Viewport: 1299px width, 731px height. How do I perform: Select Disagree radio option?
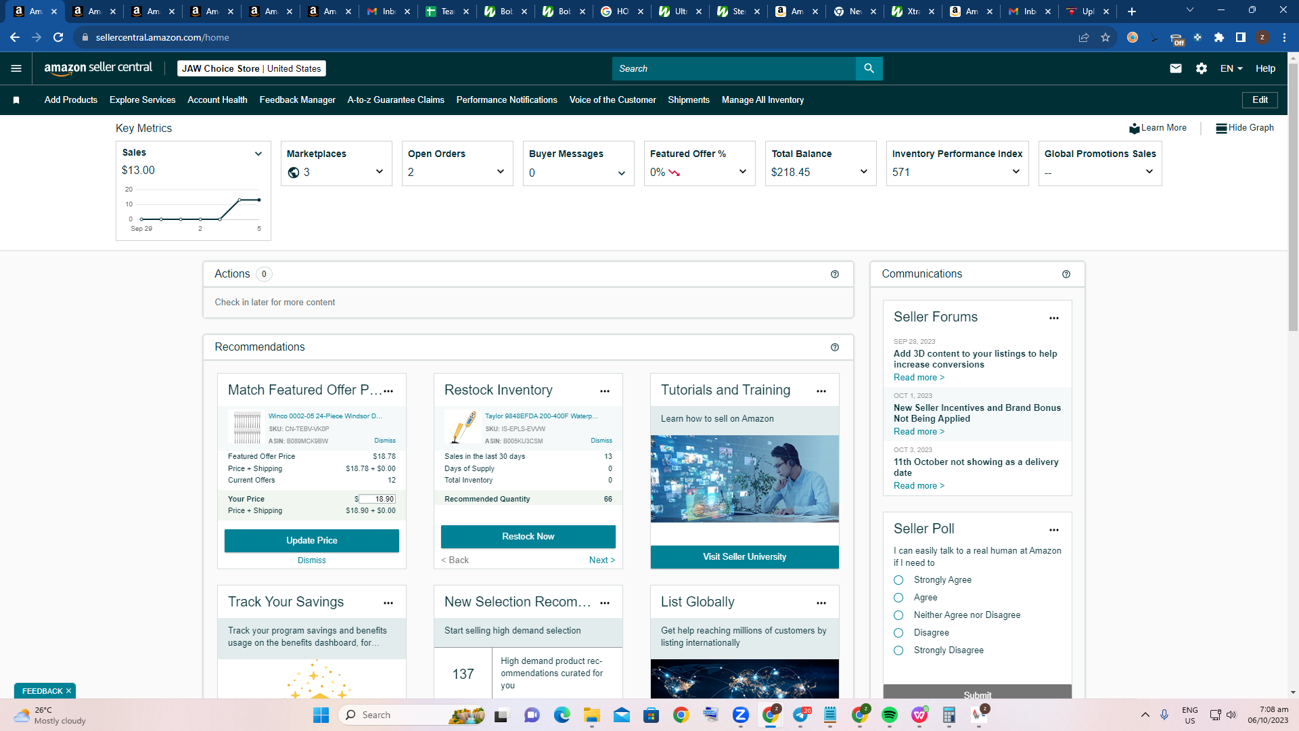(898, 633)
